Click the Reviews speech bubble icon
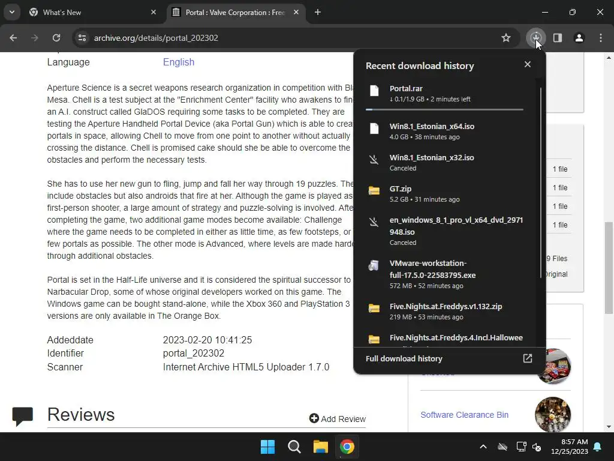Viewport: 614px width, 461px height. pyautogui.click(x=22, y=417)
